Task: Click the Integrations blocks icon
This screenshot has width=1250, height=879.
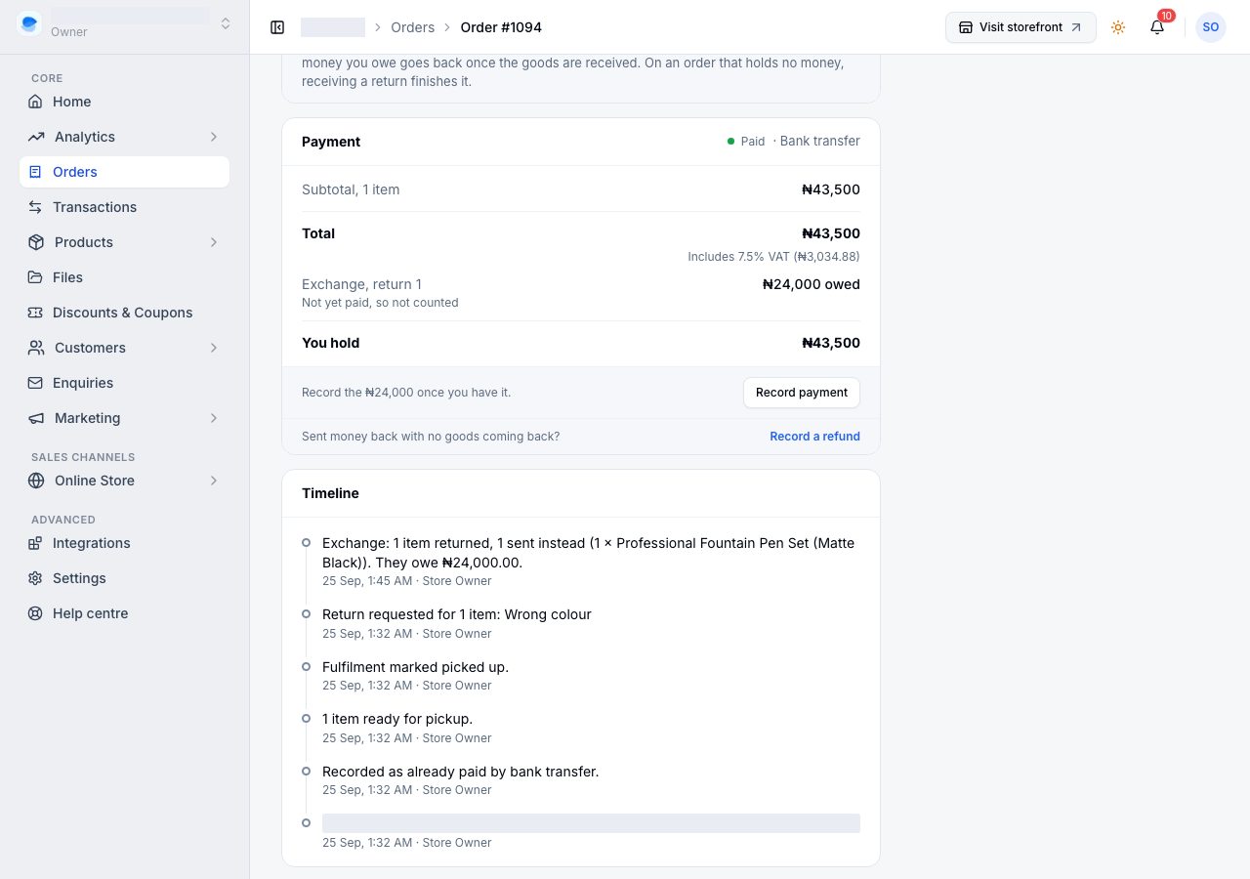Action: [35, 543]
